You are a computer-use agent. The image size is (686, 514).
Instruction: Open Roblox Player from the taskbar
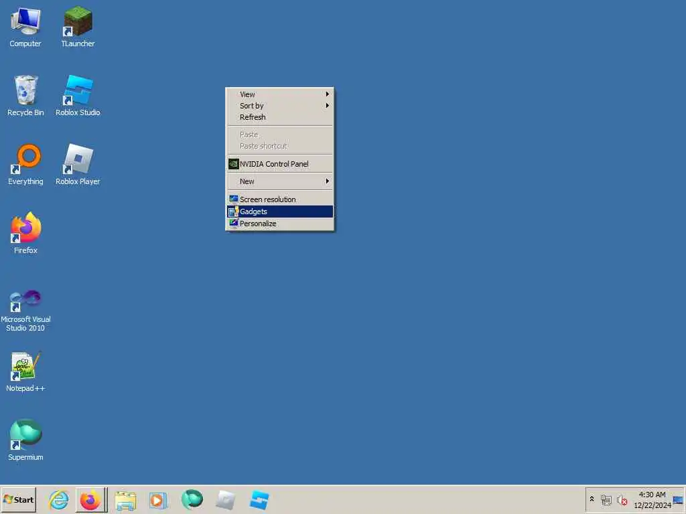tap(225, 500)
